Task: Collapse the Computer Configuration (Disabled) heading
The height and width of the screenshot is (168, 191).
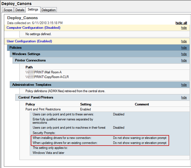Action: coord(33,28)
